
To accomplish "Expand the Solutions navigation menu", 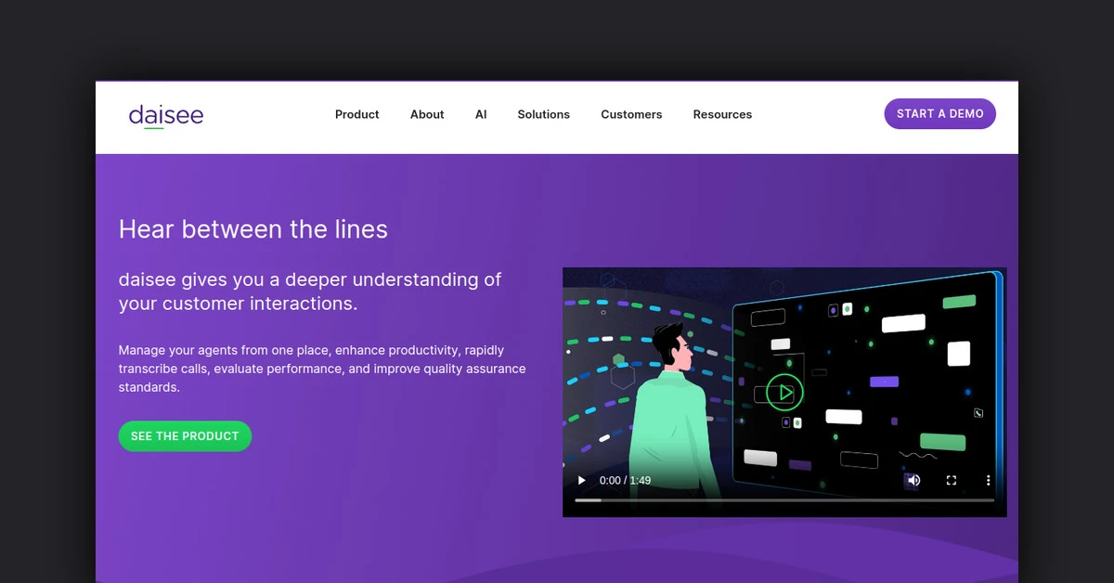I will click(x=543, y=114).
